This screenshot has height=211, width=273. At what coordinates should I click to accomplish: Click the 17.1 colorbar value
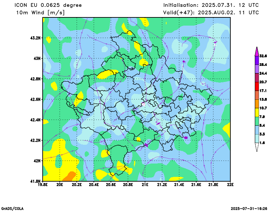click(x=263, y=91)
